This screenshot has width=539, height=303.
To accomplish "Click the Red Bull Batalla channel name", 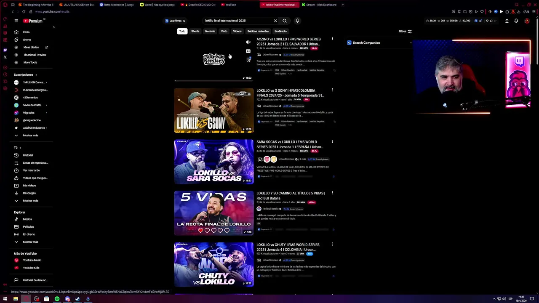I will click(270, 209).
